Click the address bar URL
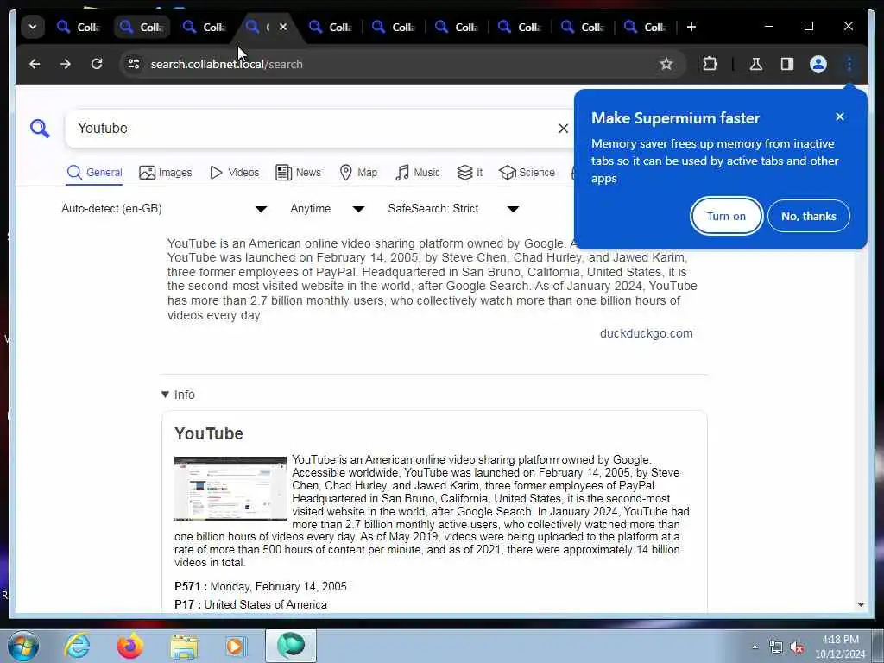Viewport: 884px width, 663px height. click(x=227, y=64)
